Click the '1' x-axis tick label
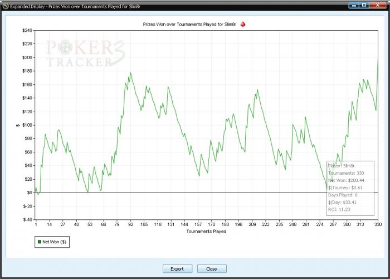The image size is (390, 279). 36,224
